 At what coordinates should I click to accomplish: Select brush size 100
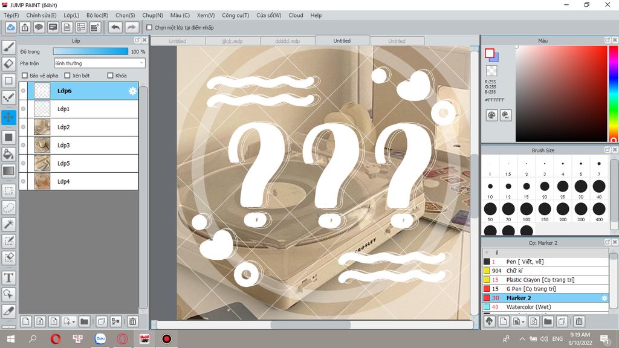click(x=527, y=211)
